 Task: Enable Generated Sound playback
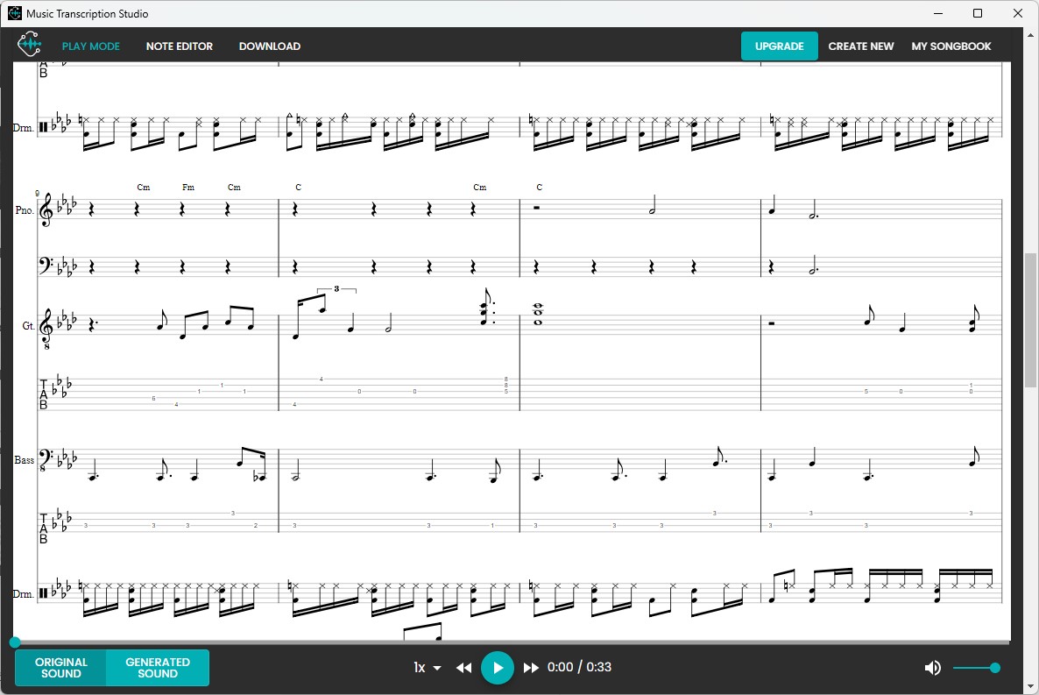(x=158, y=667)
